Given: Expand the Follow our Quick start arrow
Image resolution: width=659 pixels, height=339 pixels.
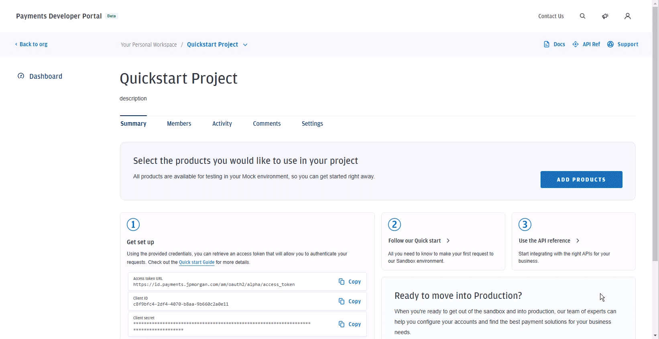Looking at the screenshot, I should point(448,241).
